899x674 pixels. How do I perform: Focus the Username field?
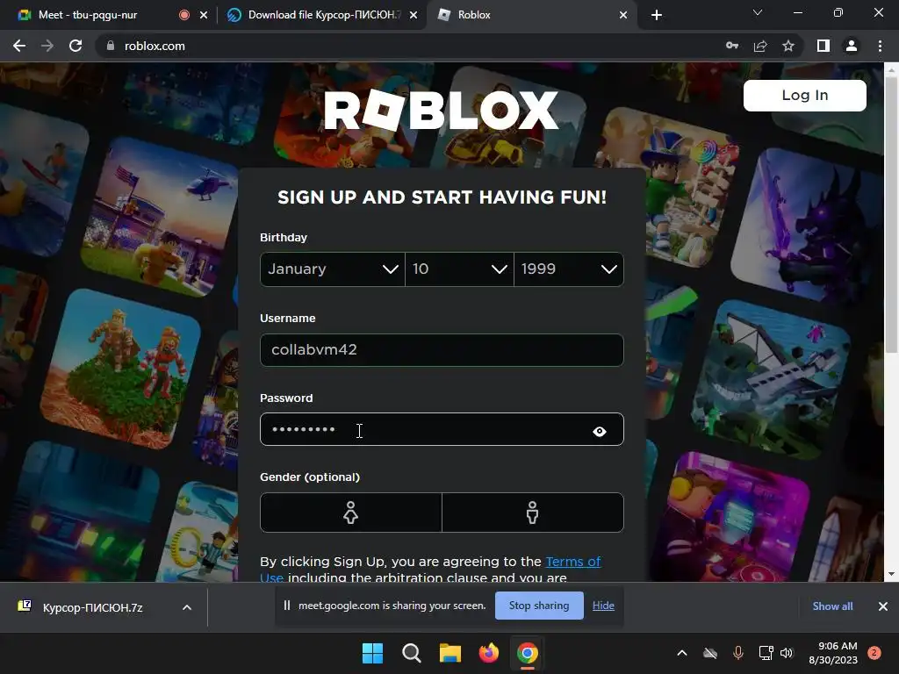tap(442, 349)
